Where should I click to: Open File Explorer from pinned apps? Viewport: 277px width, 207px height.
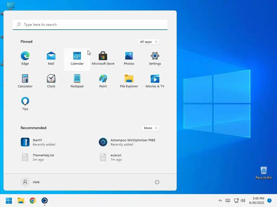(x=129, y=81)
